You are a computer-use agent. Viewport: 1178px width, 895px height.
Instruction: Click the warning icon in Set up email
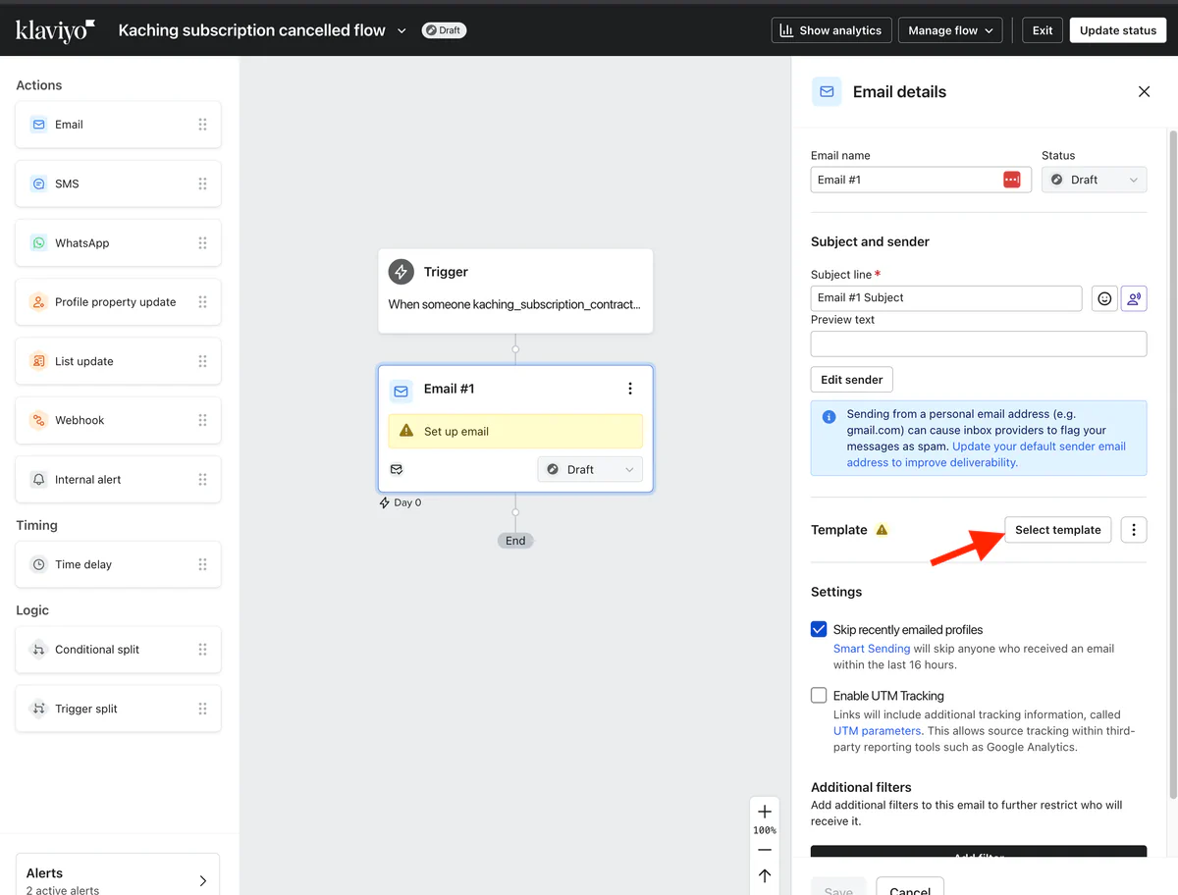[x=406, y=431]
